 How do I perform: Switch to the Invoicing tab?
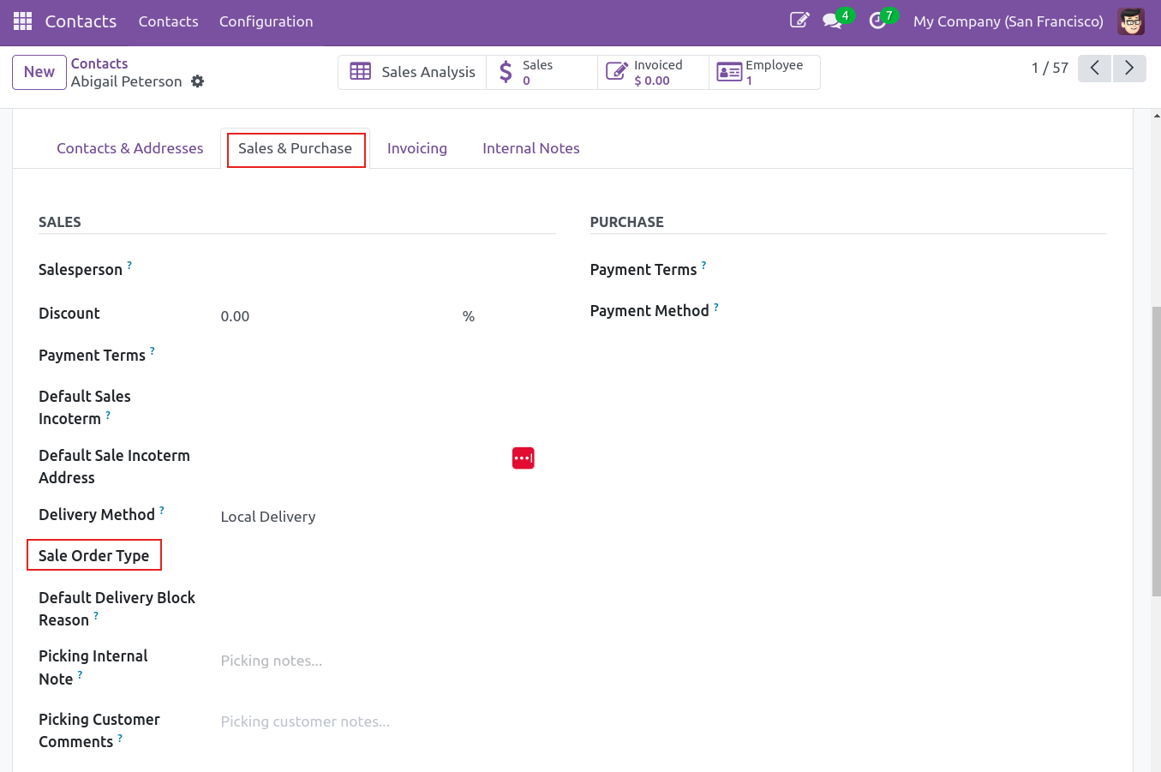pyautogui.click(x=417, y=148)
